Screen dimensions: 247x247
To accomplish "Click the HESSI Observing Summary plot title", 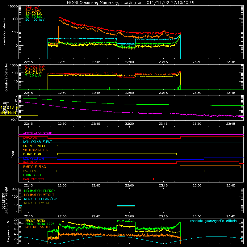I will (131, 3).
